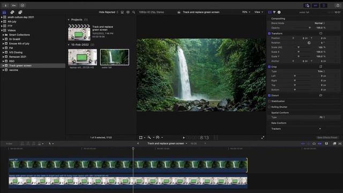
Task: Open the Track and replace green screen project thumbnail
Action: click(79, 33)
